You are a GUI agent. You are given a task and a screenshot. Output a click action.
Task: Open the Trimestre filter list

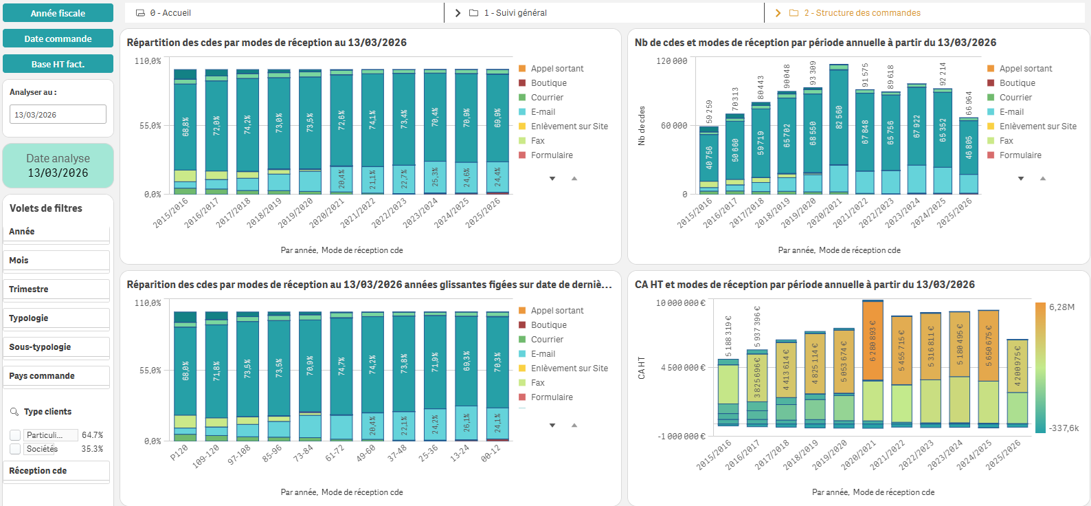click(x=58, y=290)
